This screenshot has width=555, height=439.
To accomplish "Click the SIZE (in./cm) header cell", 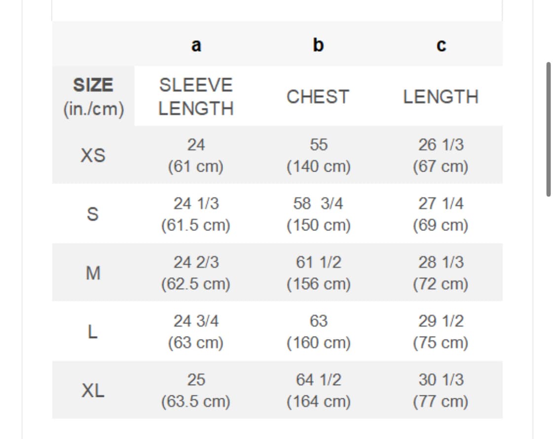I will point(93,97).
